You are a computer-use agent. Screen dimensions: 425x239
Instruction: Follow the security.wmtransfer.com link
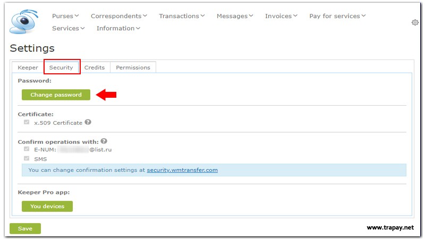click(x=182, y=170)
